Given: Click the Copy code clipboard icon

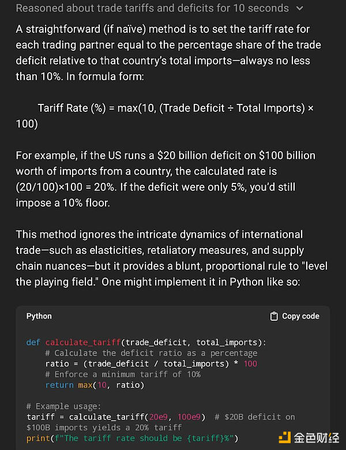Looking at the screenshot, I should pyautogui.click(x=274, y=316).
